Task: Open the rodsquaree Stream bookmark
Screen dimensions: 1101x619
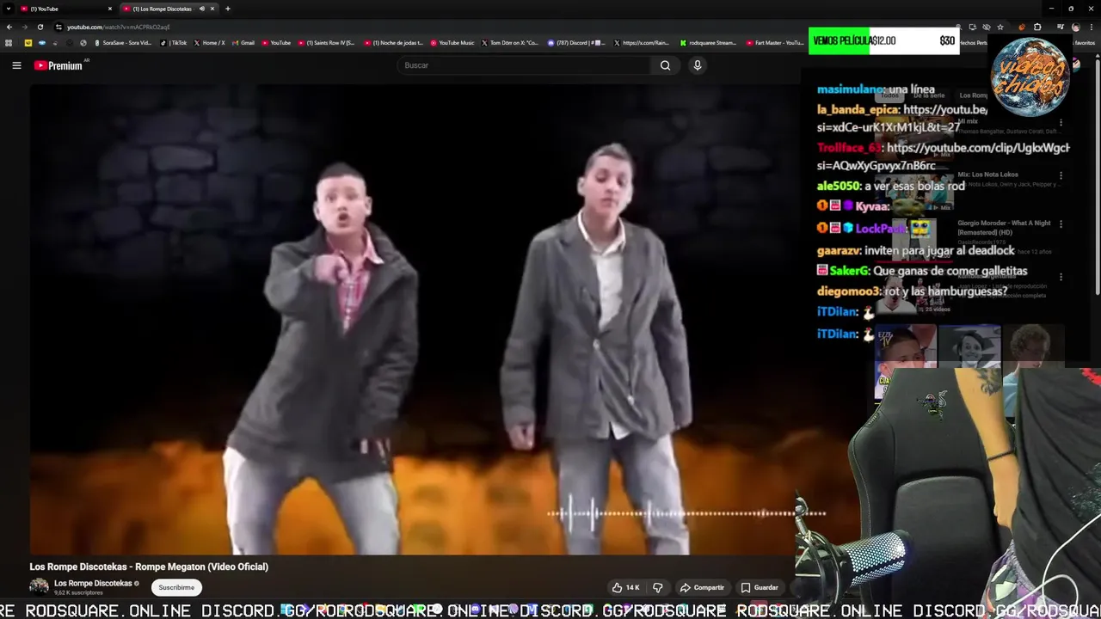Action: (x=709, y=42)
